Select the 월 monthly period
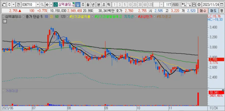This screenshot has width=225, height=111. coord(88,5)
